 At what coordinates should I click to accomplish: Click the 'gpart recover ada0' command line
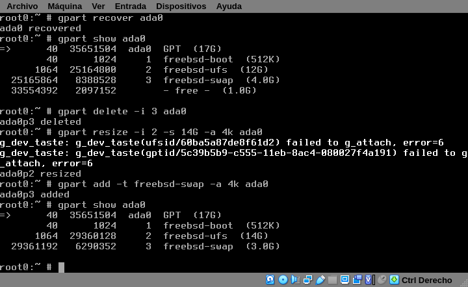(x=110, y=18)
